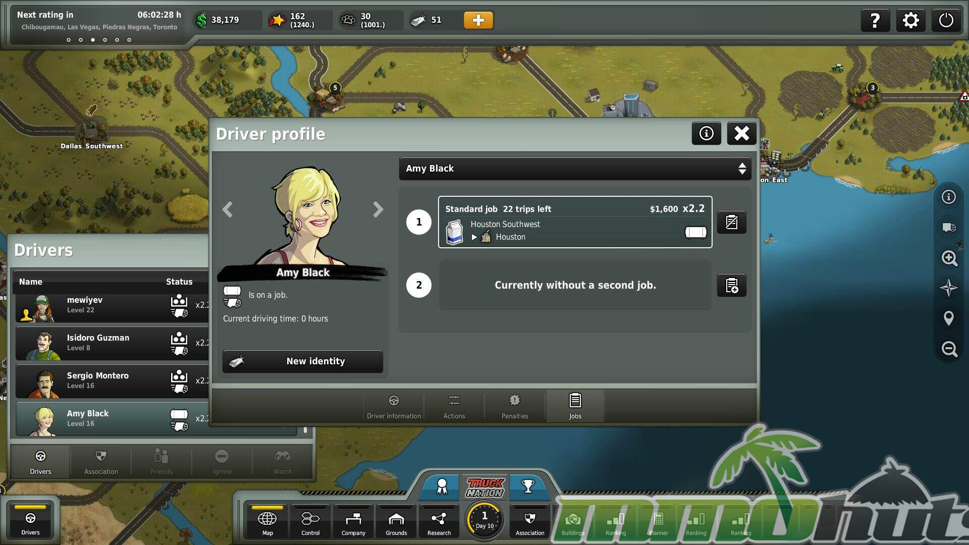The height and width of the screenshot is (545, 969).
Task: Open the Research menu icon
Action: point(439,523)
